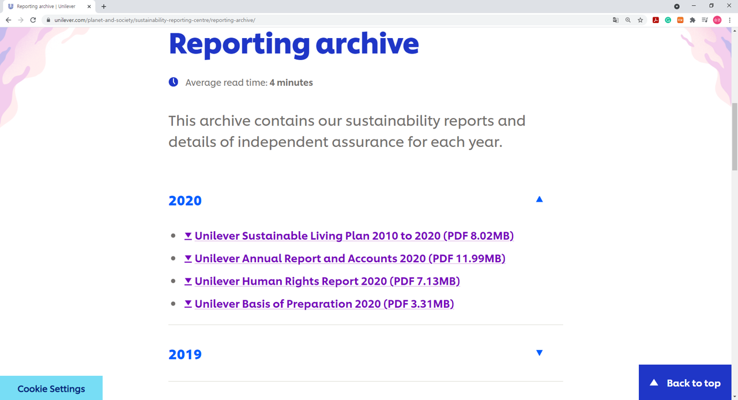Image resolution: width=738 pixels, height=400 pixels.
Task: Open the media controls icon
Action: click(705, 20)
